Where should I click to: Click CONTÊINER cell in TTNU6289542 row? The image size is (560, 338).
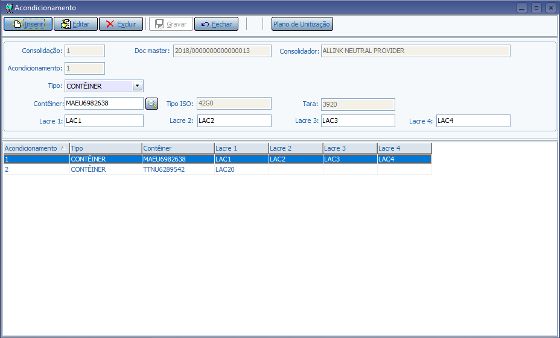[x=106, y=169]
